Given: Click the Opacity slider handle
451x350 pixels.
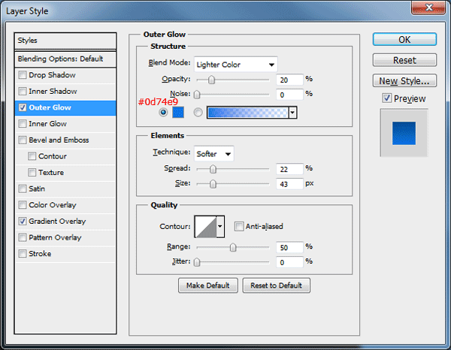Looking at the screenshot, I should click(x=211, y=80).
